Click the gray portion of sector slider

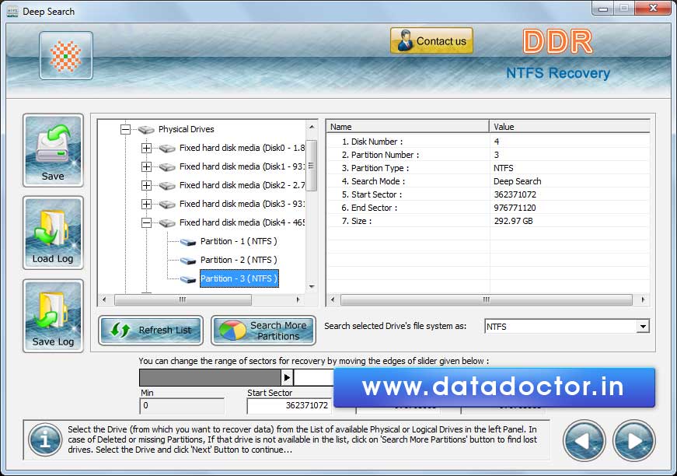point(211,377)
